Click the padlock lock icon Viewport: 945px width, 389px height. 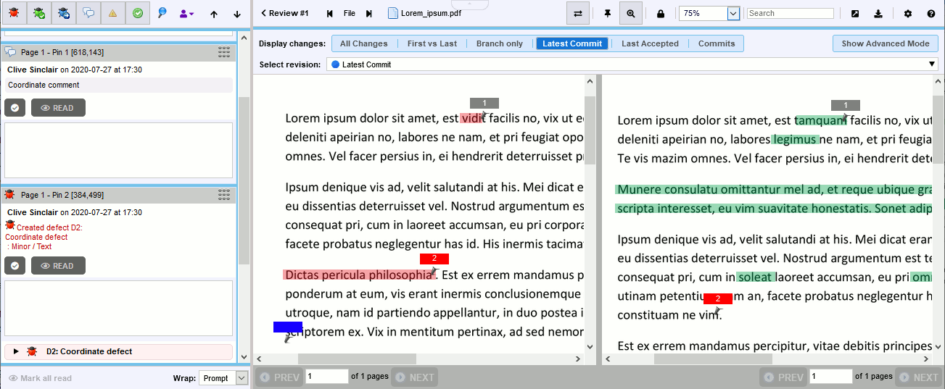(660, 13)
